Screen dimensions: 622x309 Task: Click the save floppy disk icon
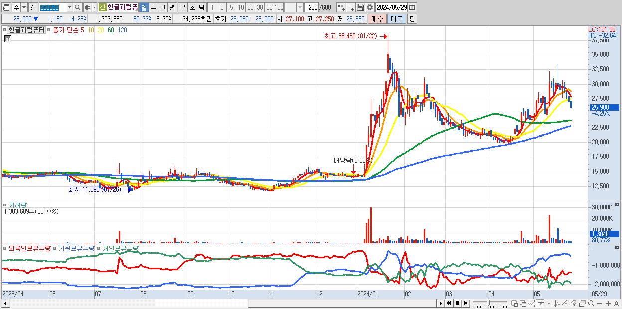point(360,7)
